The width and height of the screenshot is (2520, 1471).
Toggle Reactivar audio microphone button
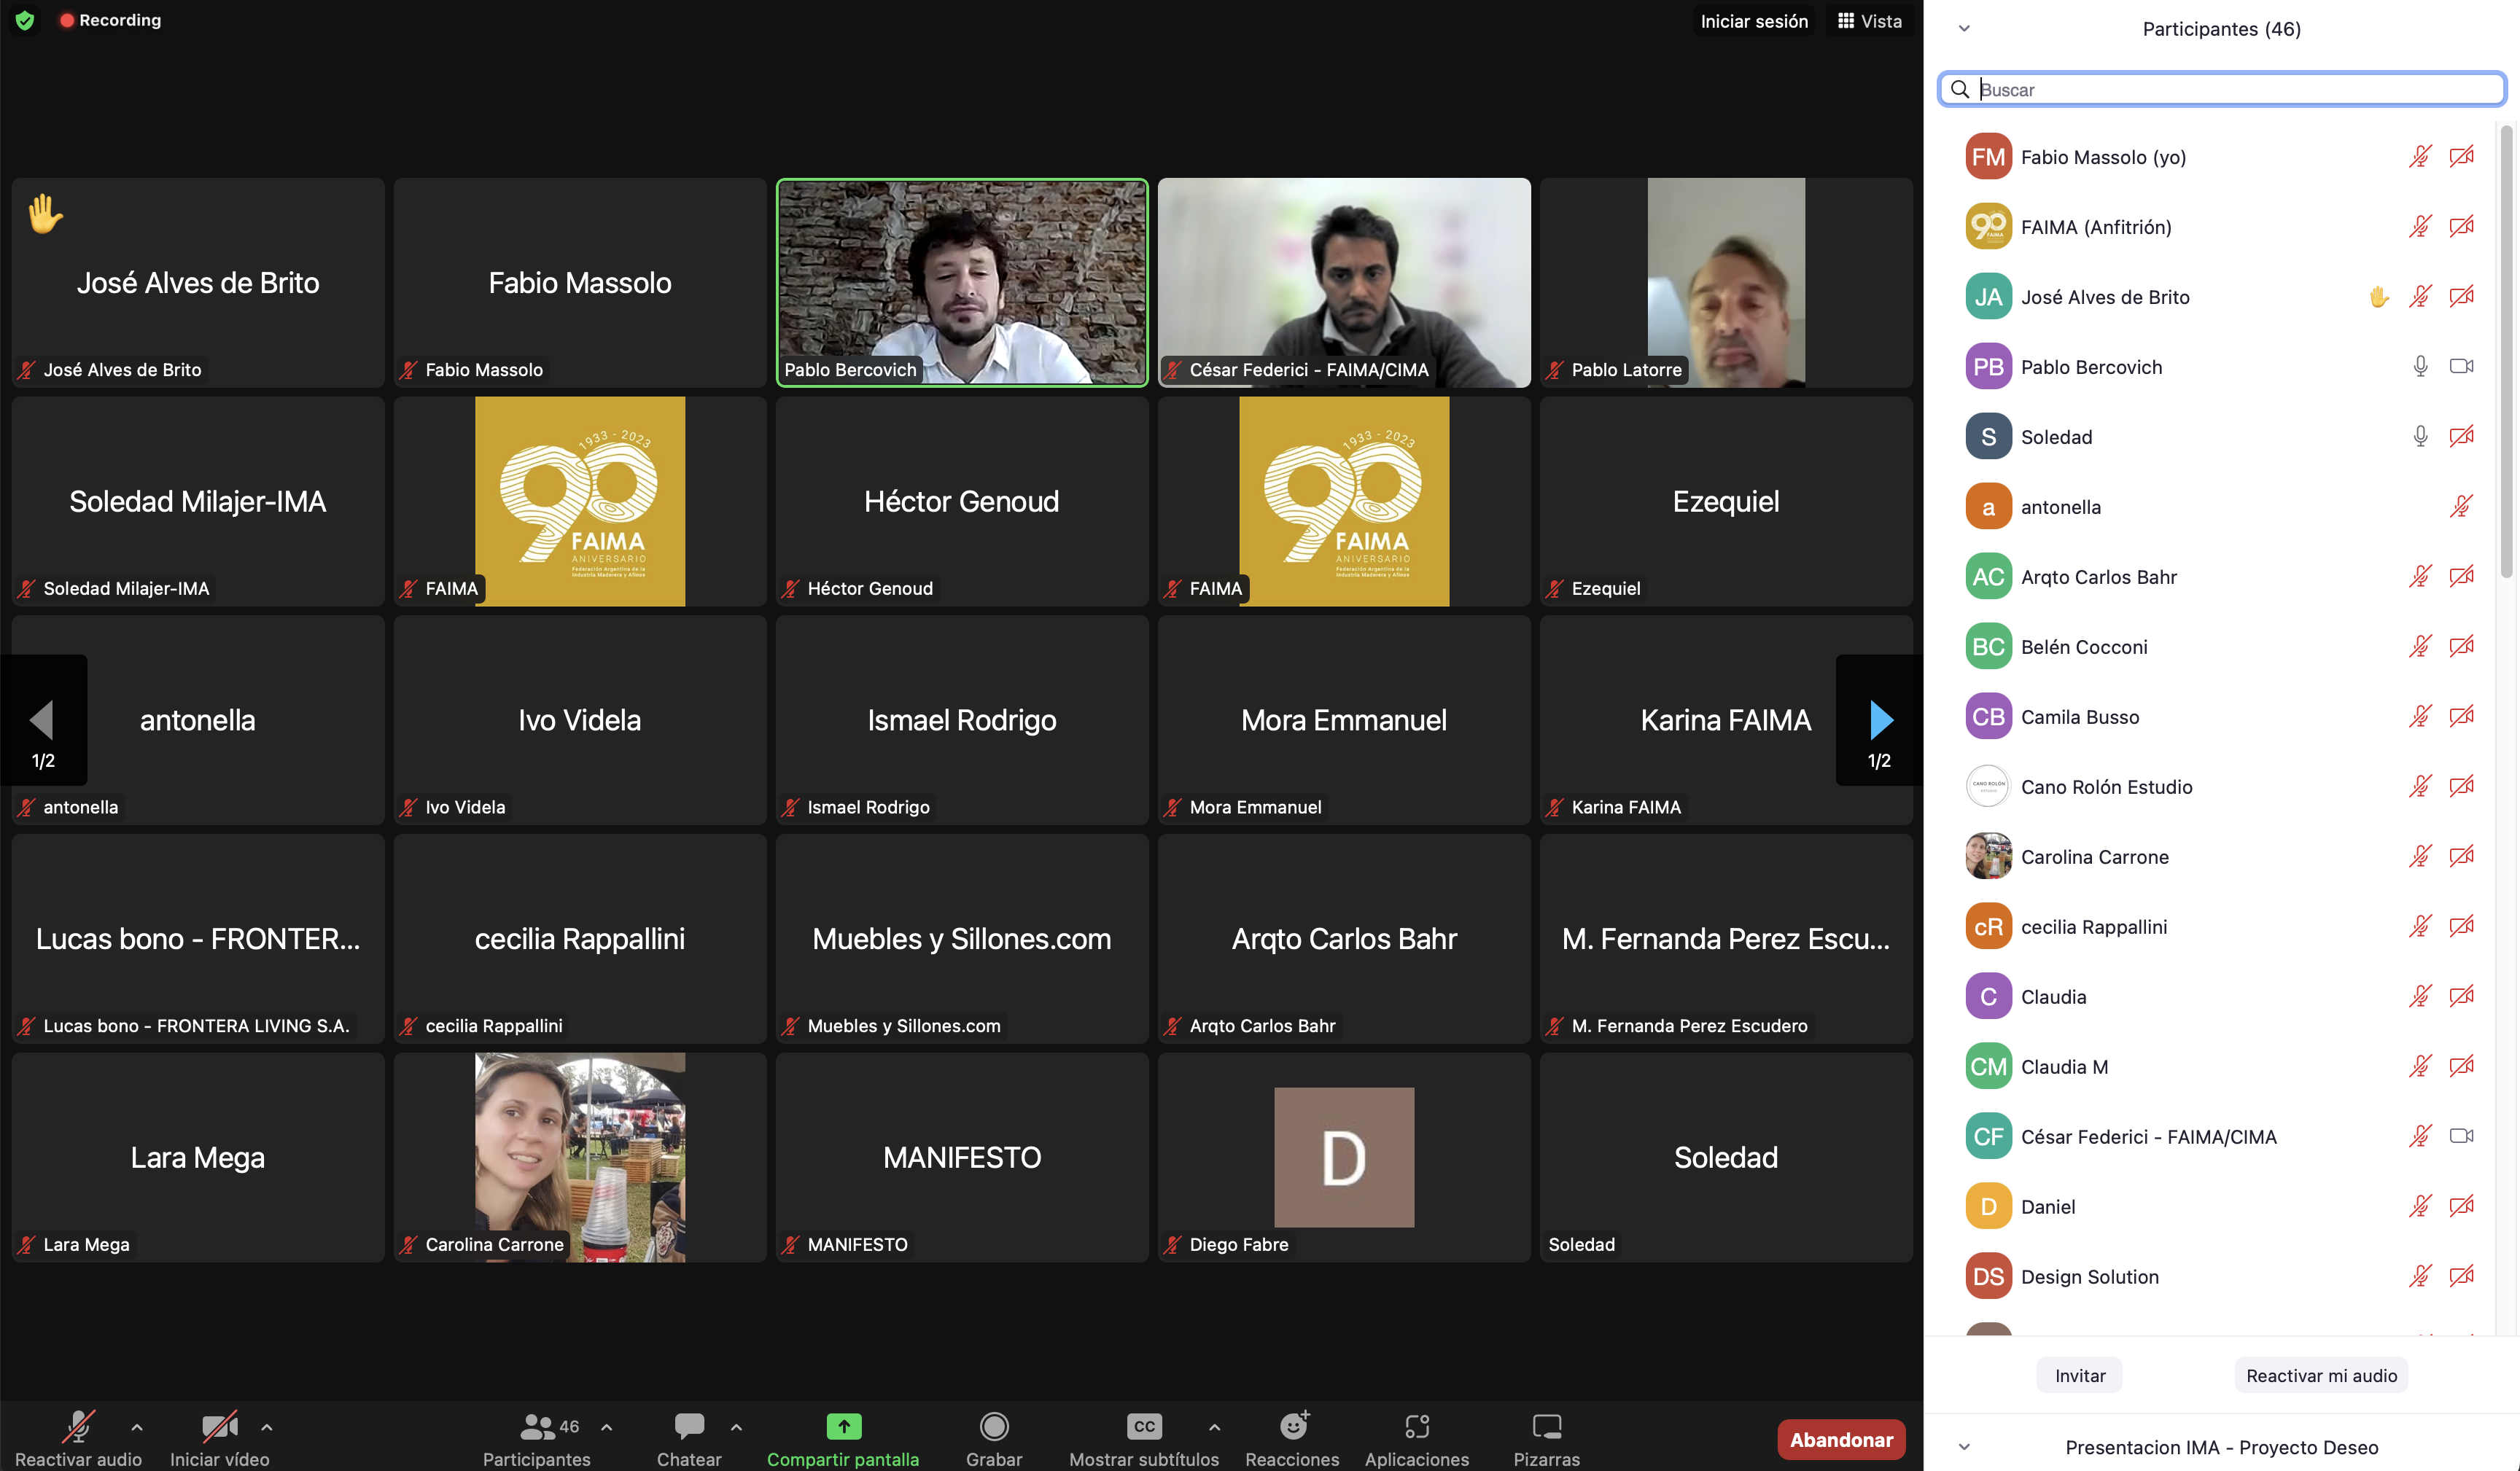pos(78,1426)
